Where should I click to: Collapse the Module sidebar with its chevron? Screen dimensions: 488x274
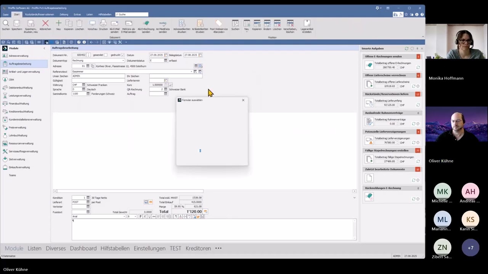click(44, 48)
